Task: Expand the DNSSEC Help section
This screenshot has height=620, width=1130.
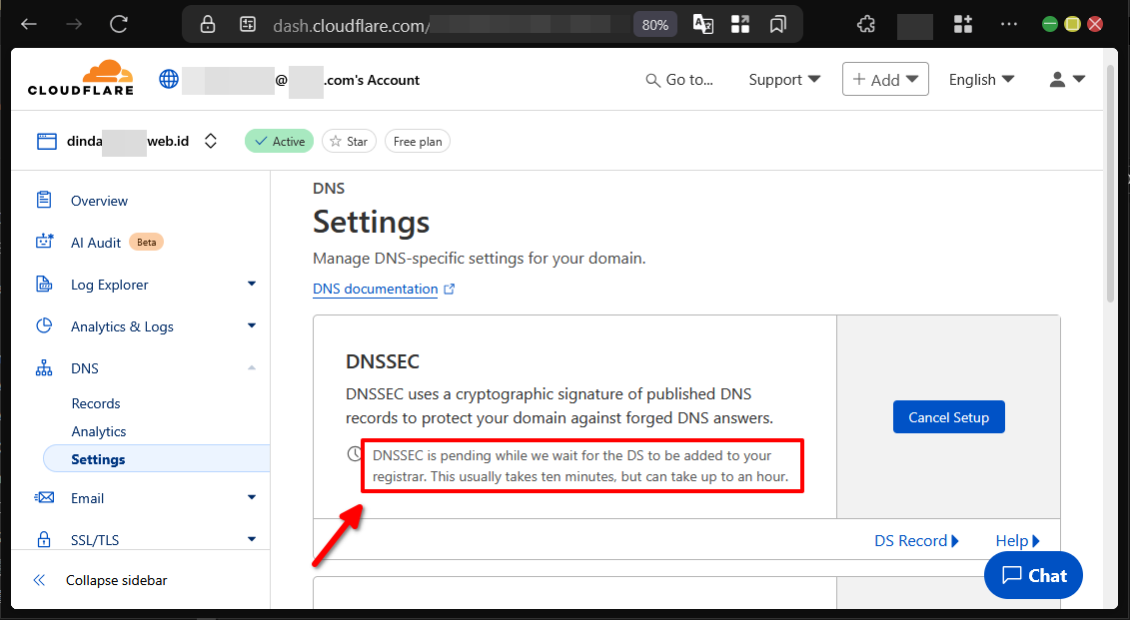Action: click(x=1017, y=541)
